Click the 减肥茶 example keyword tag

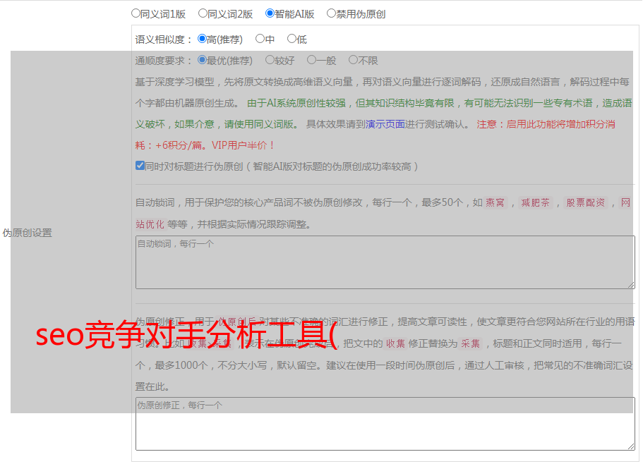[535, 203]
